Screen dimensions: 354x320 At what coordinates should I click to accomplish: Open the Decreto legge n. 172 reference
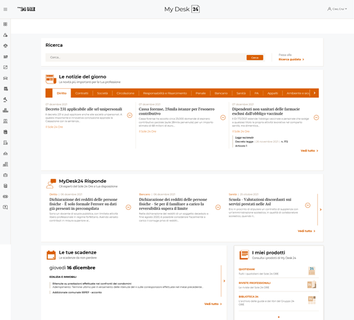261,142
